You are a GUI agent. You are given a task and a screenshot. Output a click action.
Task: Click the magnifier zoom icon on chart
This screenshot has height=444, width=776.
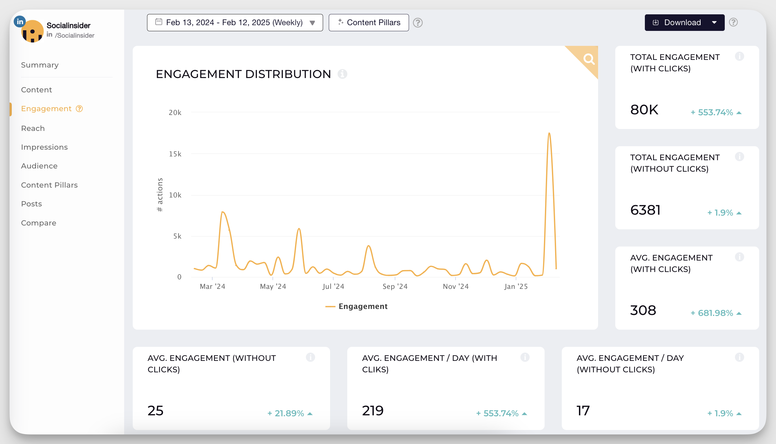point(589,59)
